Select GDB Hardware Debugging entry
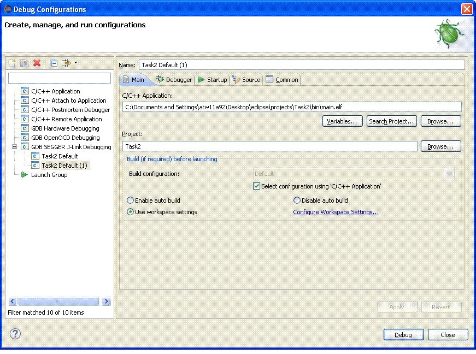 point(65,128)
